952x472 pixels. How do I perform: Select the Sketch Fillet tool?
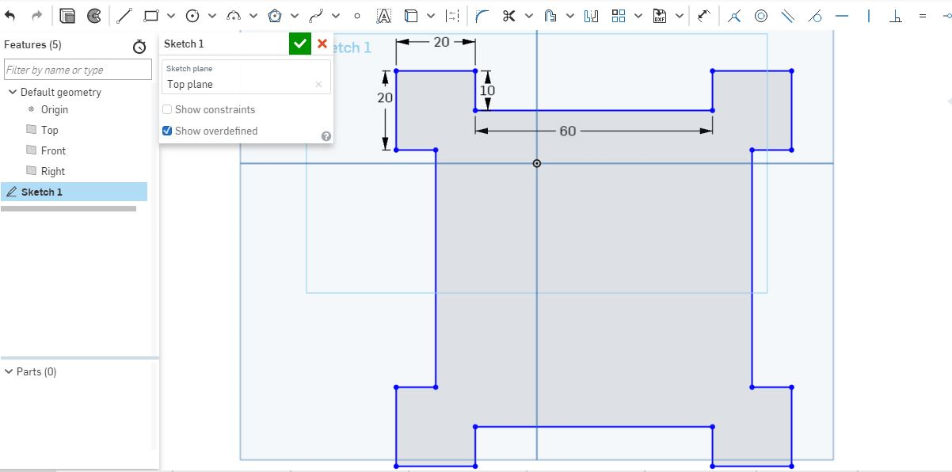coord(482,16)
